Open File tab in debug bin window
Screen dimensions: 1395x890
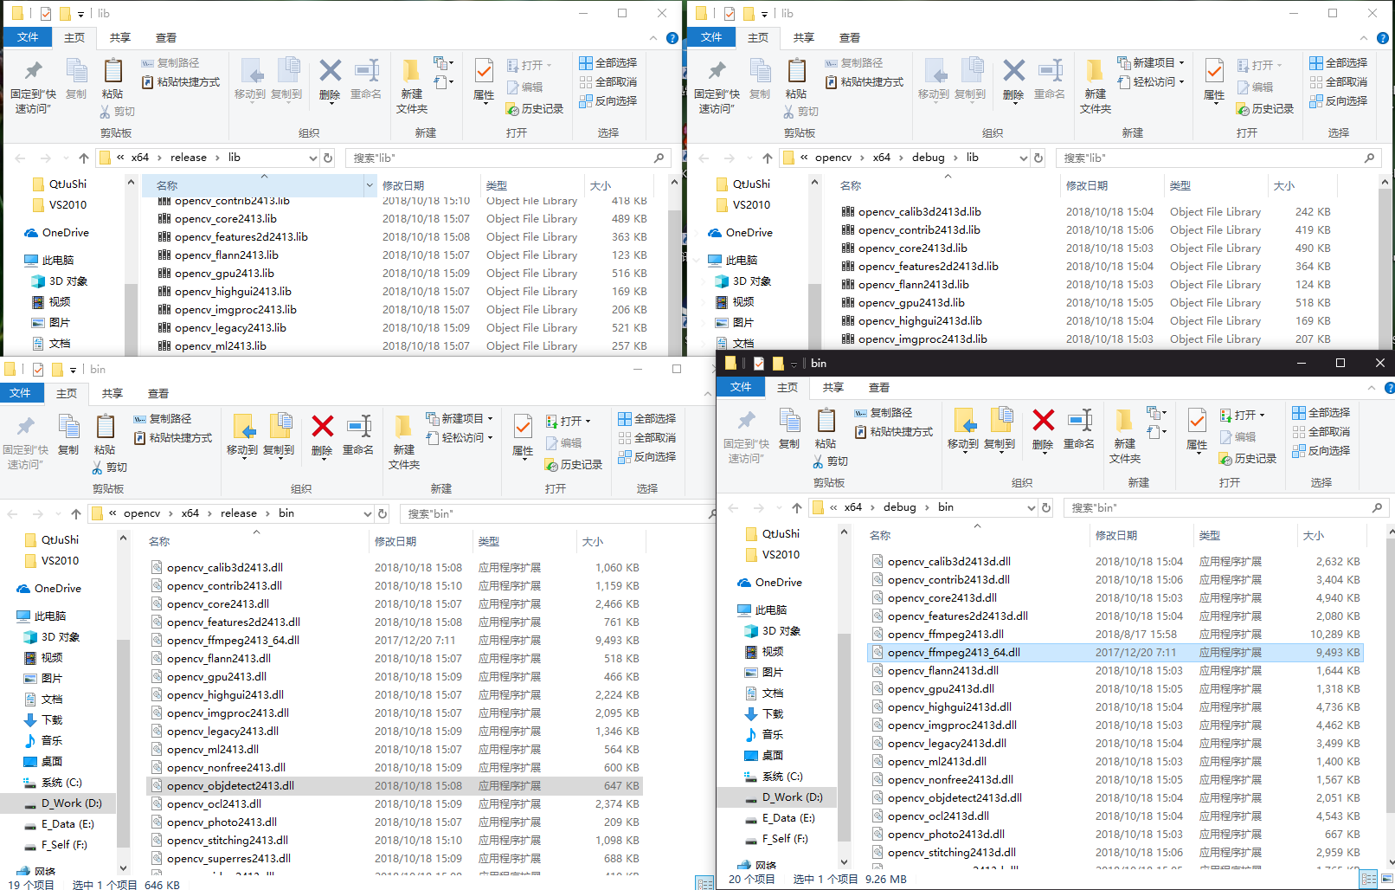(741, 387)
